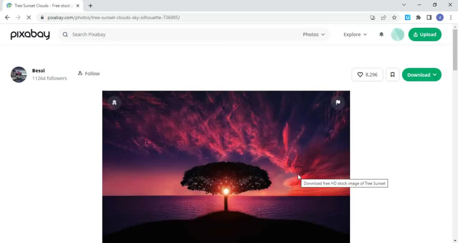
Task: Click the install app icon in address bar
Action: point(373,17)
